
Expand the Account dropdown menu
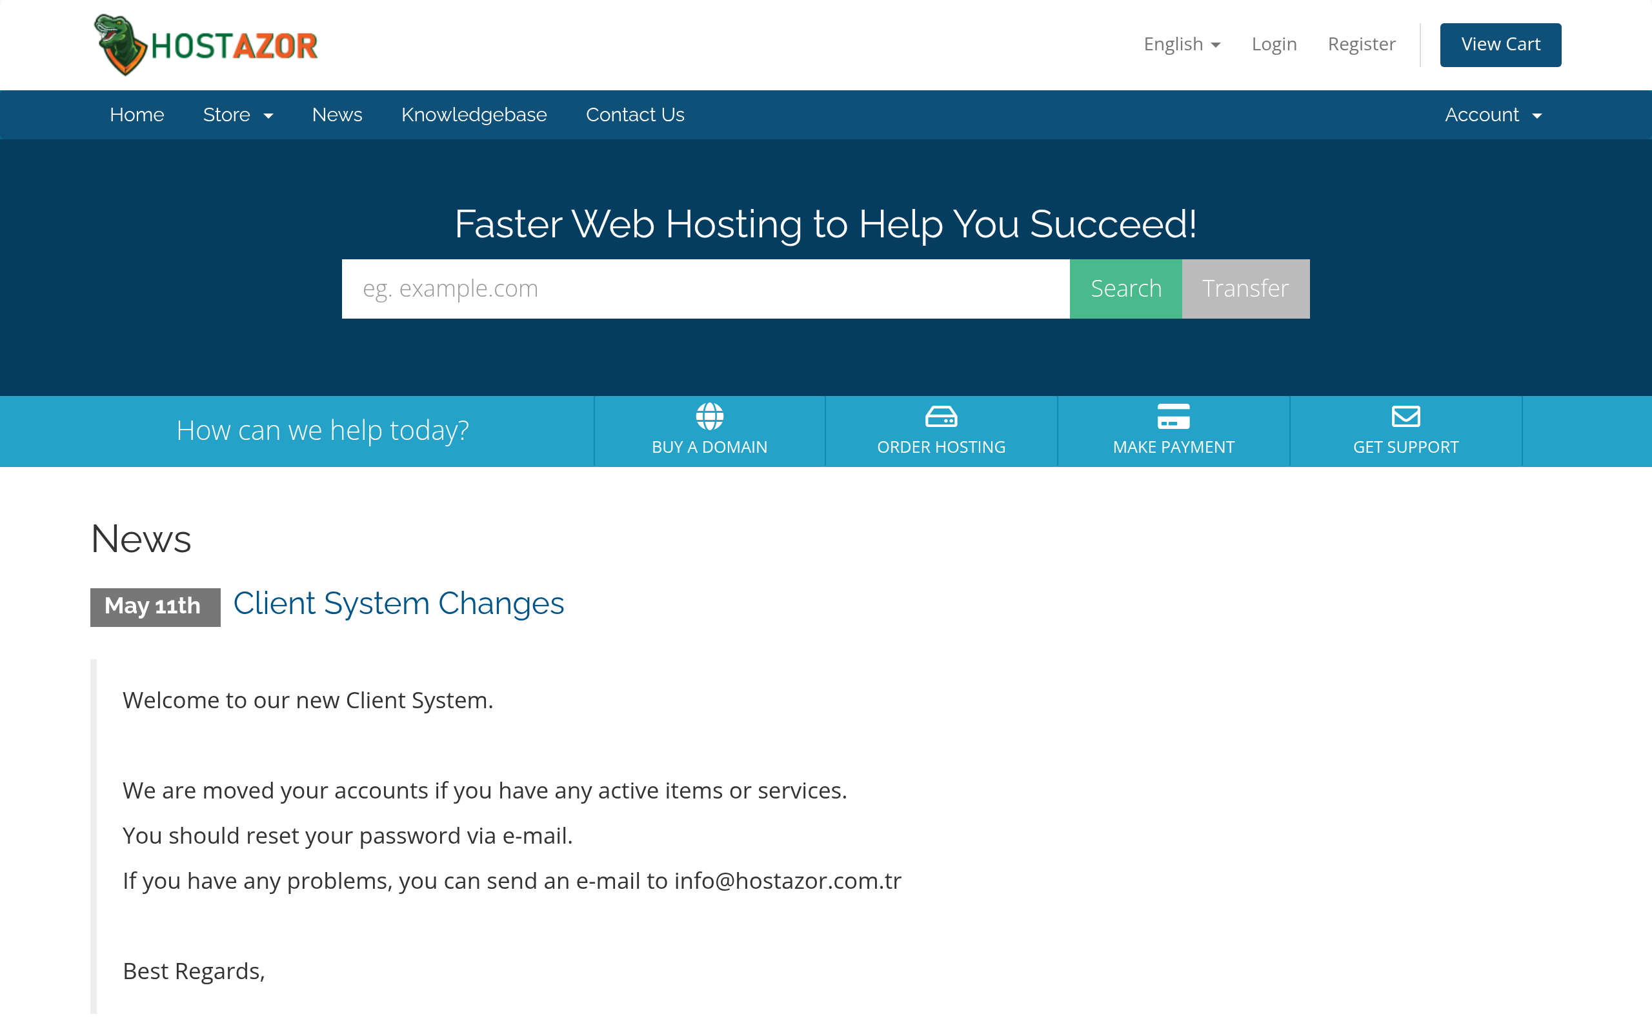pyautogui.click(x=1493, y=115)
